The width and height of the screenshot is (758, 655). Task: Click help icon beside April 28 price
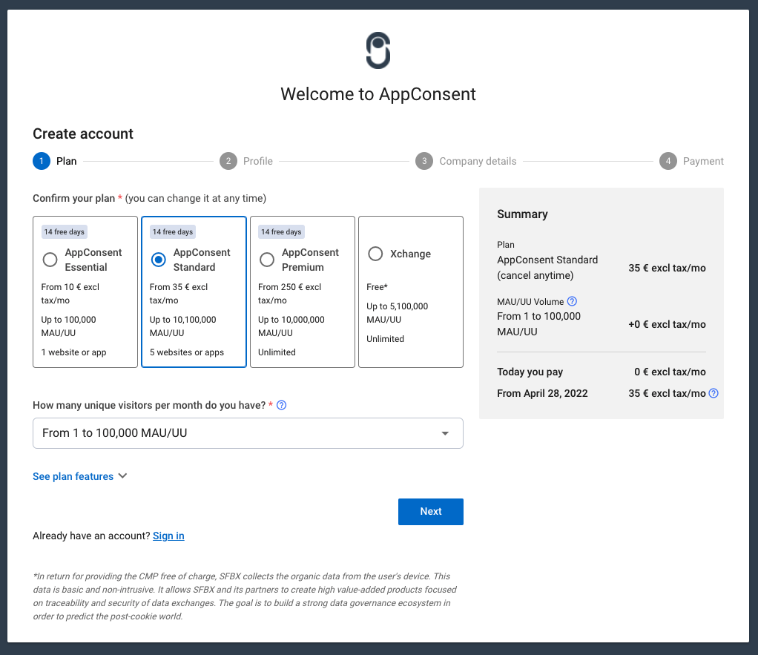[713, 393]
